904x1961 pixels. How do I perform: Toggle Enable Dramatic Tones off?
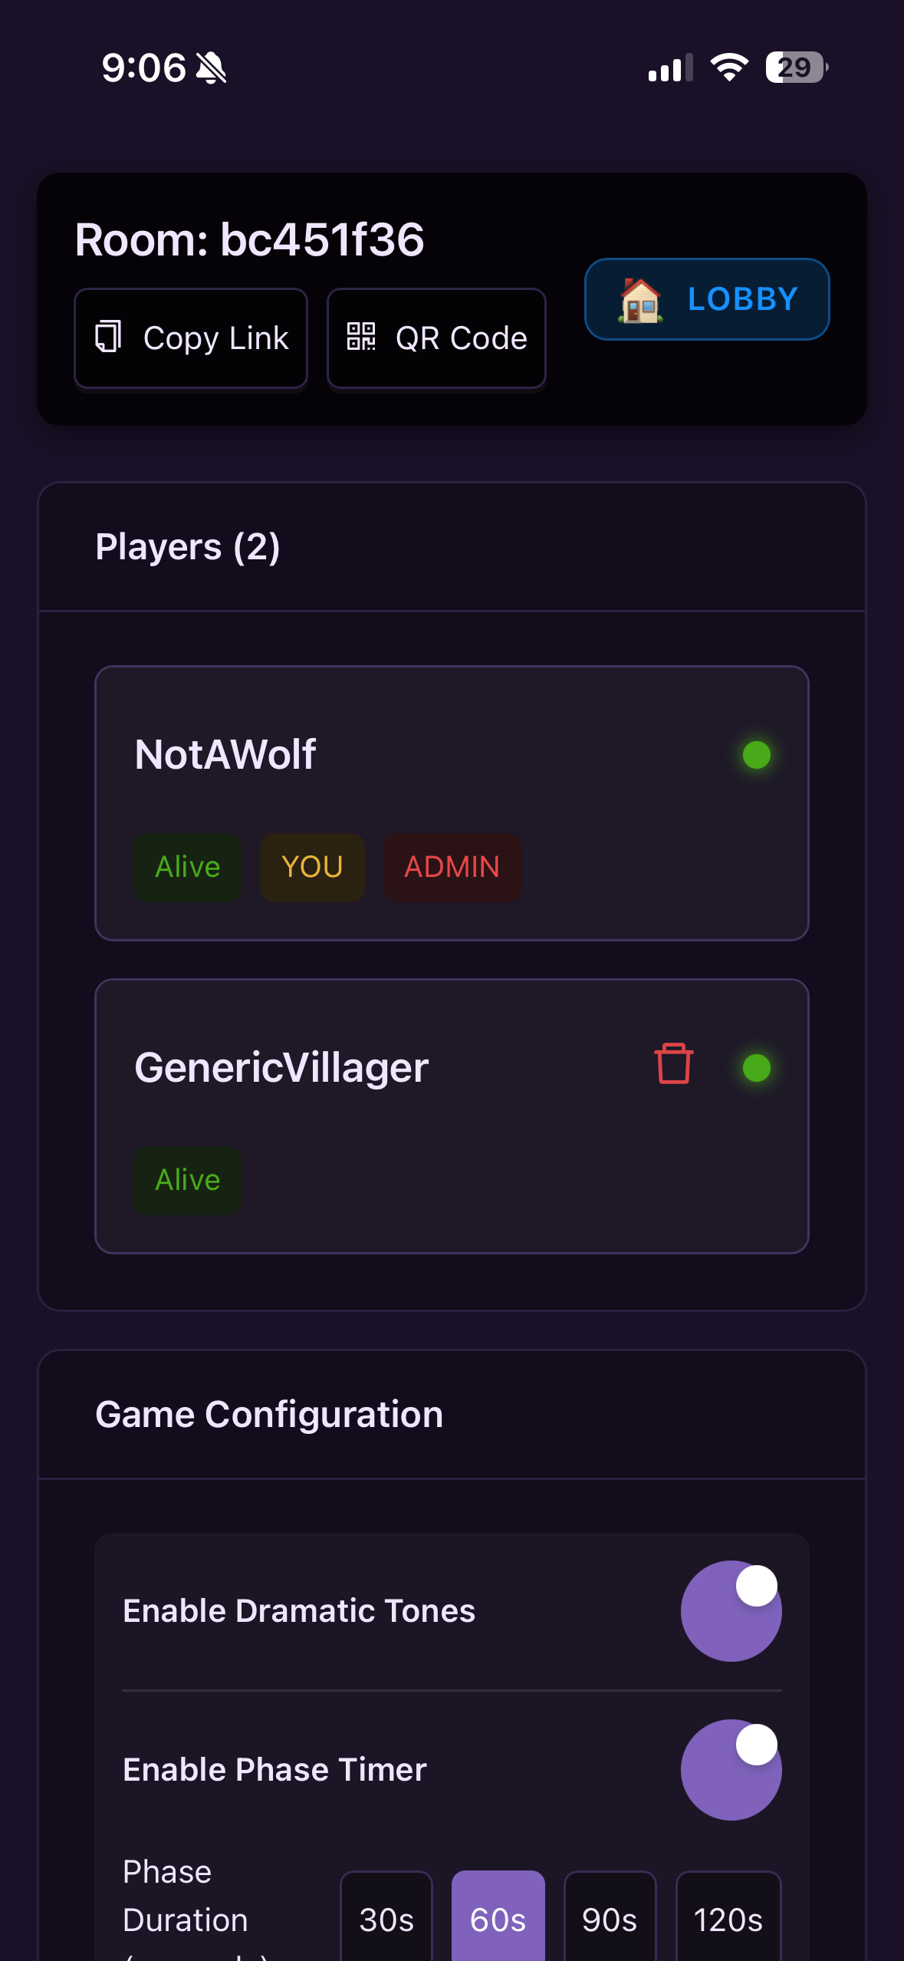pyautogui.click(x=730, y=1611)
